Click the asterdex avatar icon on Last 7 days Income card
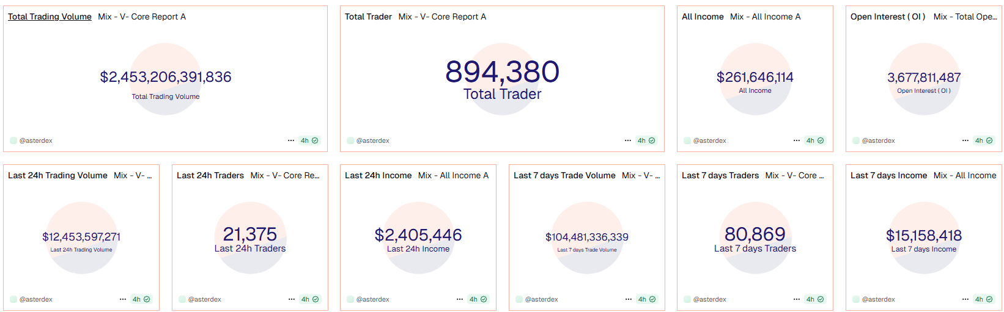This screenshot has height=312, width=1004. (x=856, y=299)
